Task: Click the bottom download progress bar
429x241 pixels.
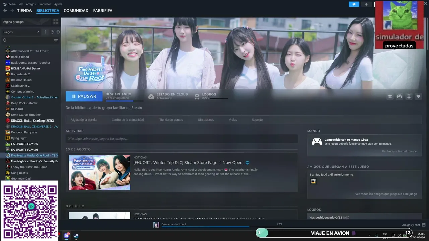Action: [221, 227]
